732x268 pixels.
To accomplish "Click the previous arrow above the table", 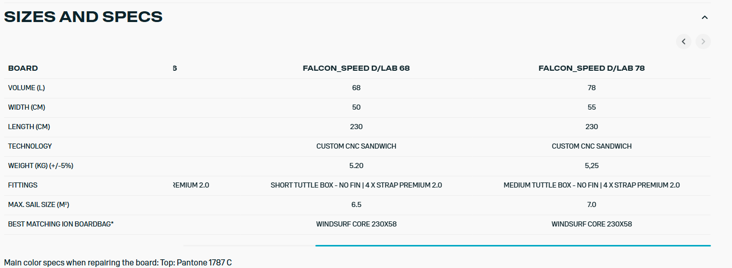I will pos(683,42).
